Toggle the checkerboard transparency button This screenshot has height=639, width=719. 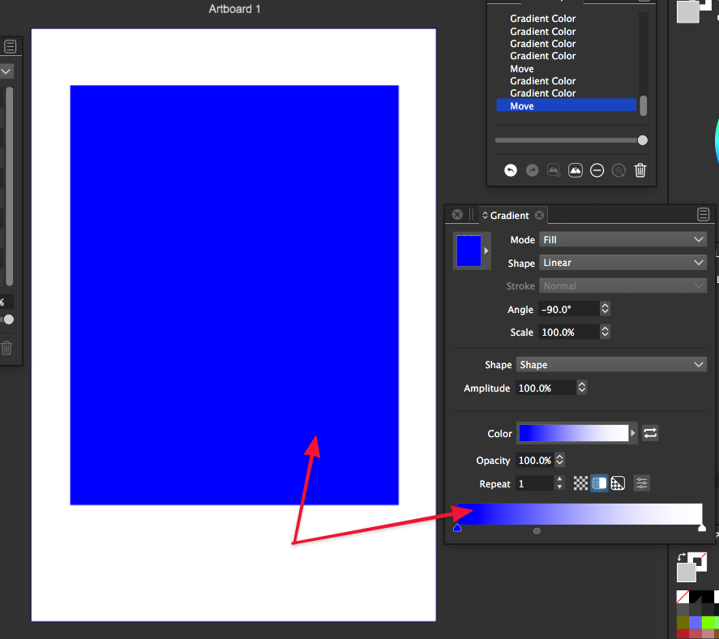[x=580, y=483]
